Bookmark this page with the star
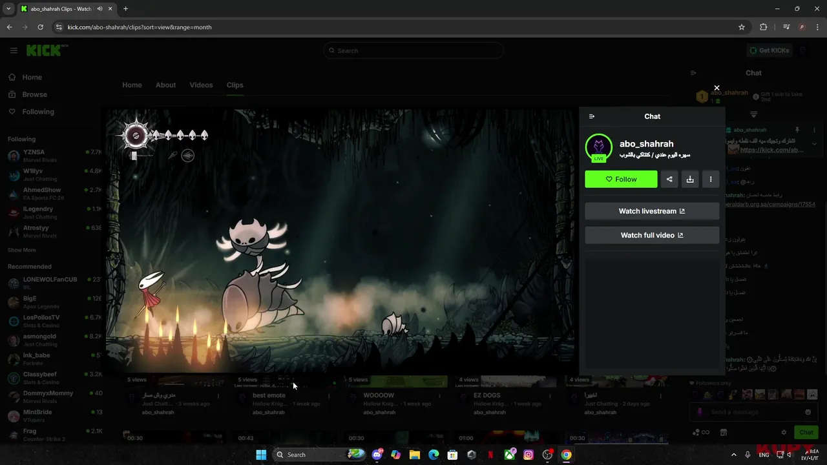Screen dimensions: 827x465 (x=742, y=27)
